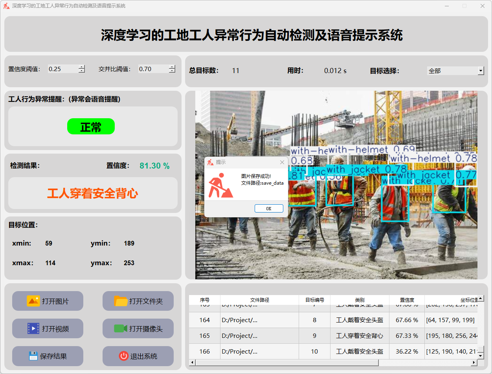492x374 pixels.
Task: Click the 置信度阈值 input field showing 0.25
Action: (x=62, y=69)
